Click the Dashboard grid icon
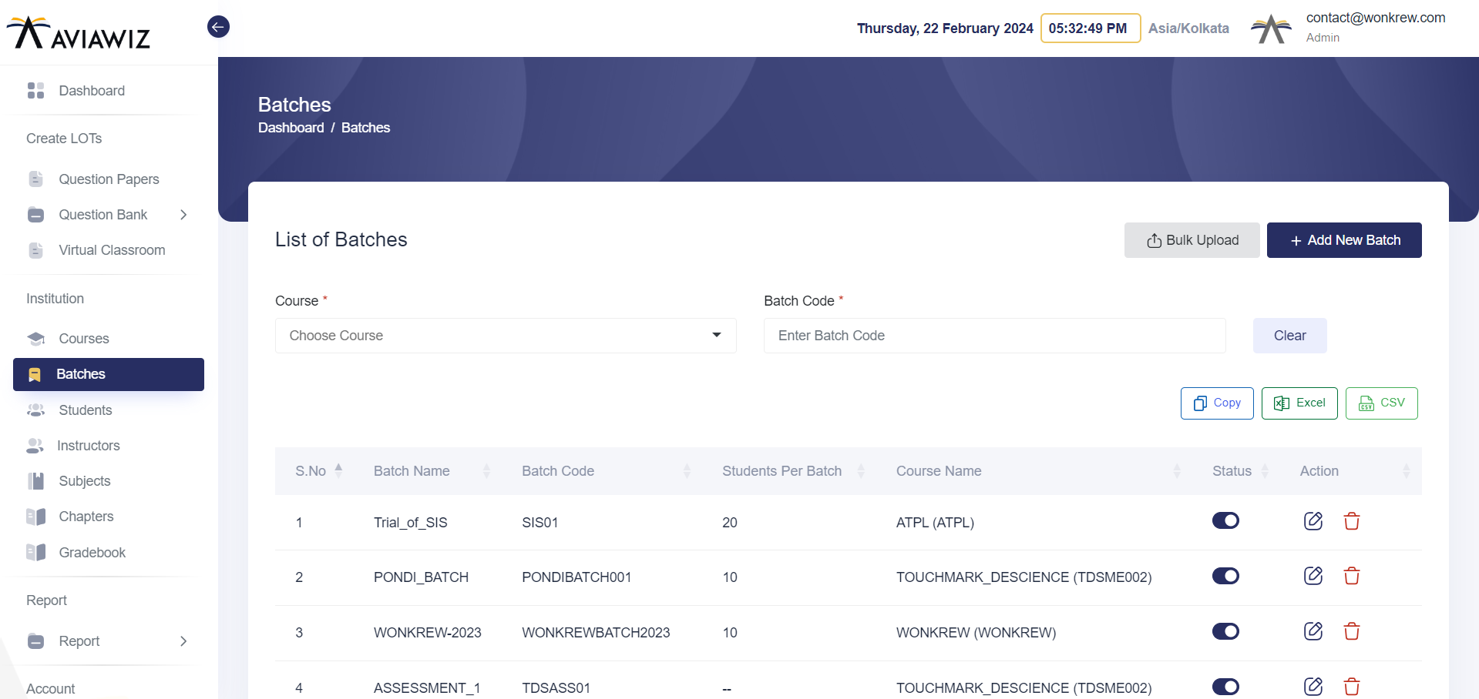This screenshot has height=699, width=1479. 35,91
